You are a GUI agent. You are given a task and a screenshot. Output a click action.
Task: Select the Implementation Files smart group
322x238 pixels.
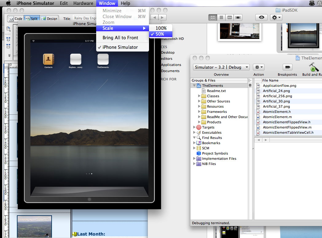click(219, 159)
